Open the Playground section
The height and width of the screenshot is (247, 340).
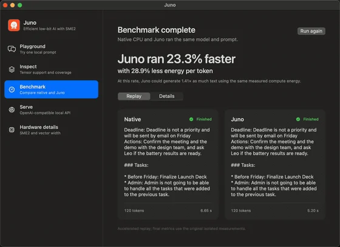[52, 49]
